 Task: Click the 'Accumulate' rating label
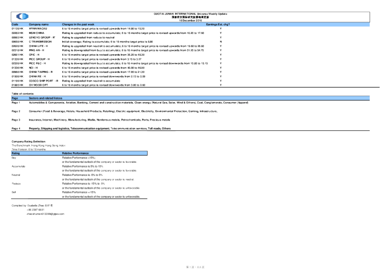click(19, 166)
